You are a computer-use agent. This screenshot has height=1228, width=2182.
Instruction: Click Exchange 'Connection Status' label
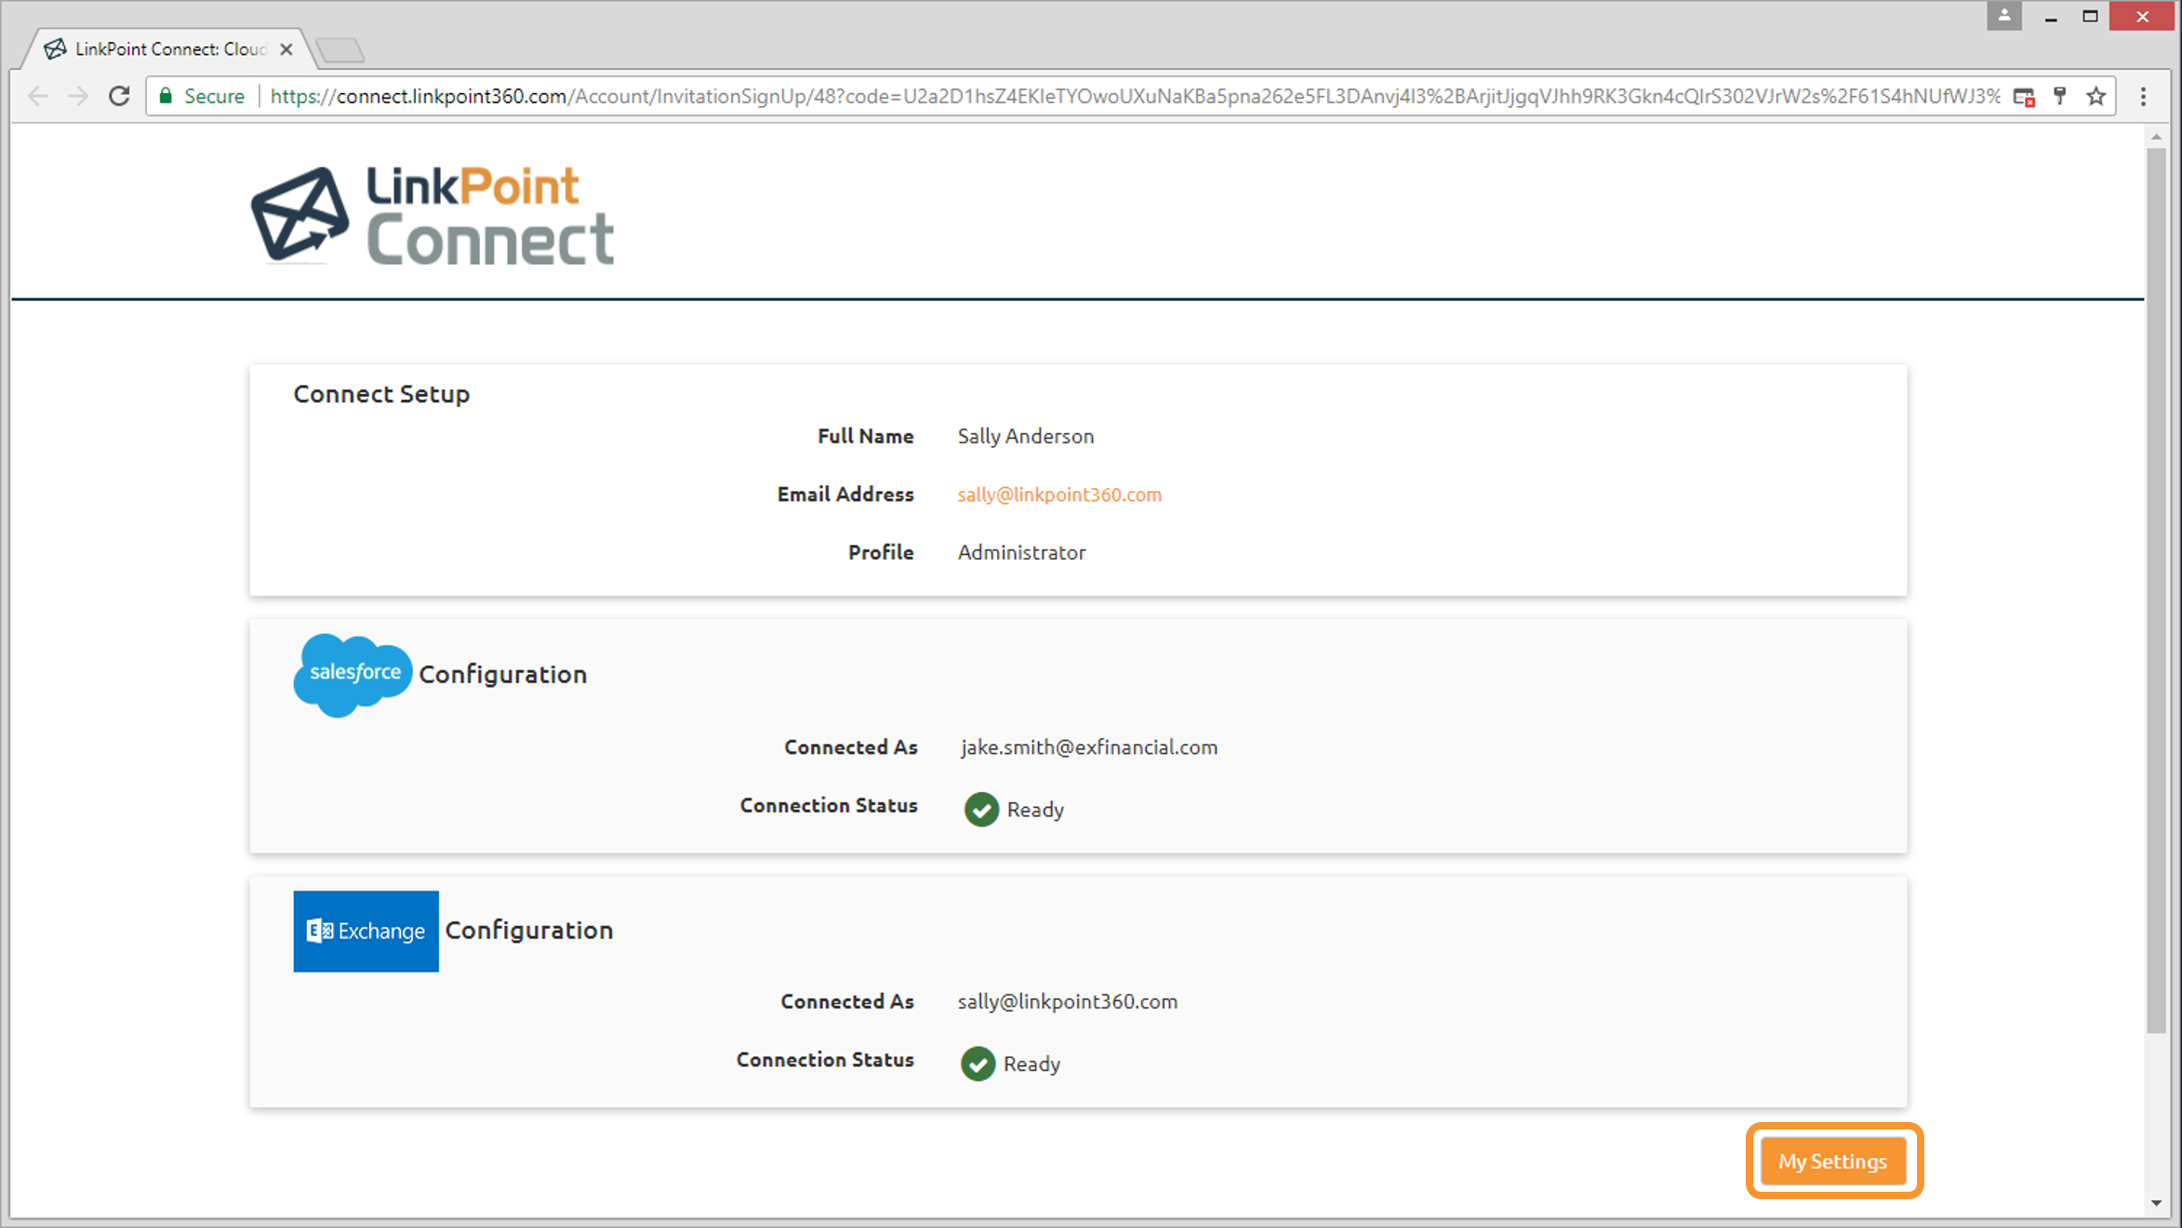825,1060
